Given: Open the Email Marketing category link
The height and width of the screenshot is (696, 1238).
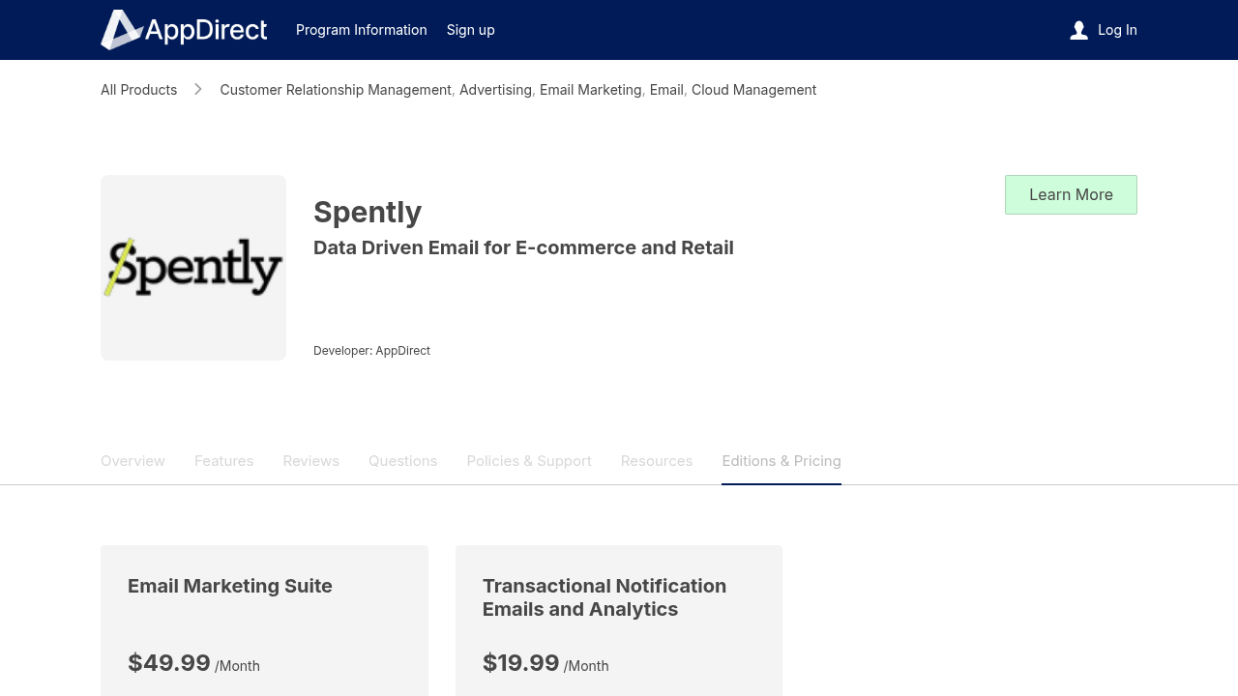Looking at the screenshot, I should point(591,90).
